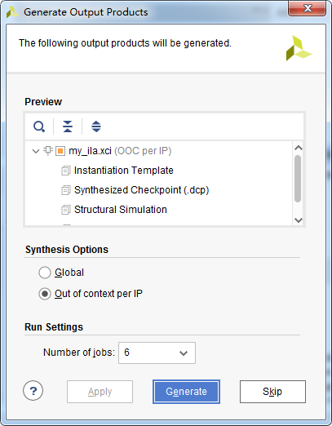
Task: Click the Structural Simulation document icon
Action: (66, 210)
